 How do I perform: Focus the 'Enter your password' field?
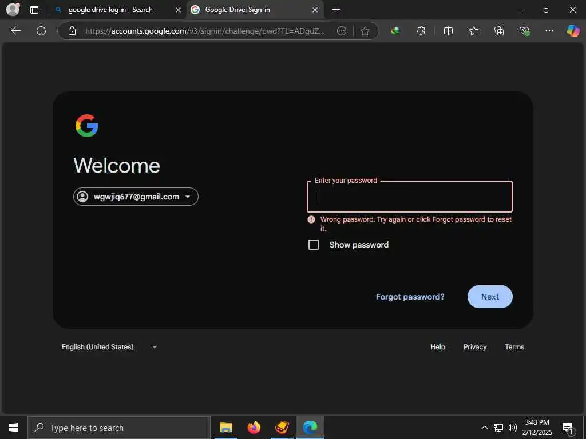pyautogui.click(x=410, y=197)
